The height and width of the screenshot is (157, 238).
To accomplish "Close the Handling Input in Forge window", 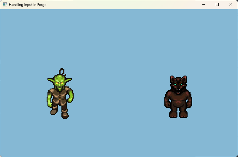I will tap(231, 5).
